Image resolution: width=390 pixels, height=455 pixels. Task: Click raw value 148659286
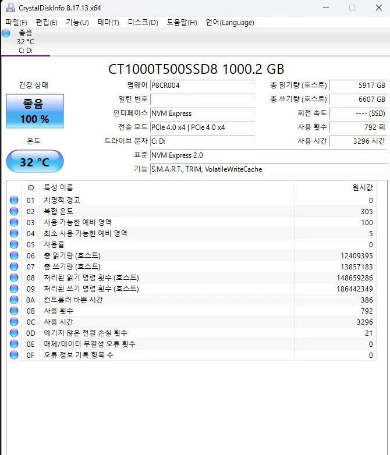[354, 278]
